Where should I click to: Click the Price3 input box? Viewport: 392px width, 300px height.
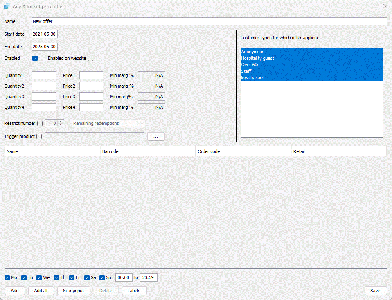(x=91, y=97)
